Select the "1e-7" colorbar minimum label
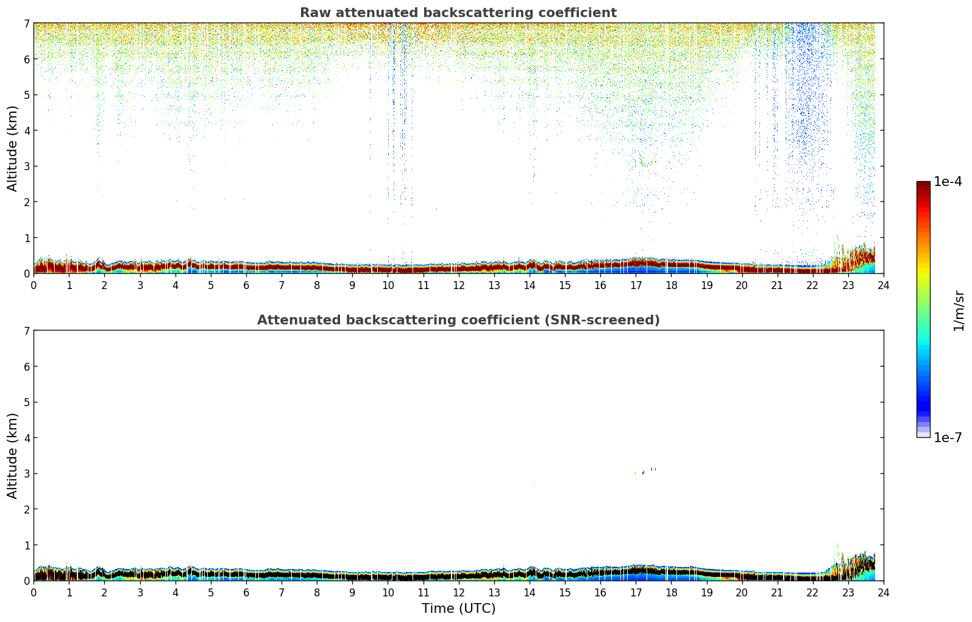 948,438
